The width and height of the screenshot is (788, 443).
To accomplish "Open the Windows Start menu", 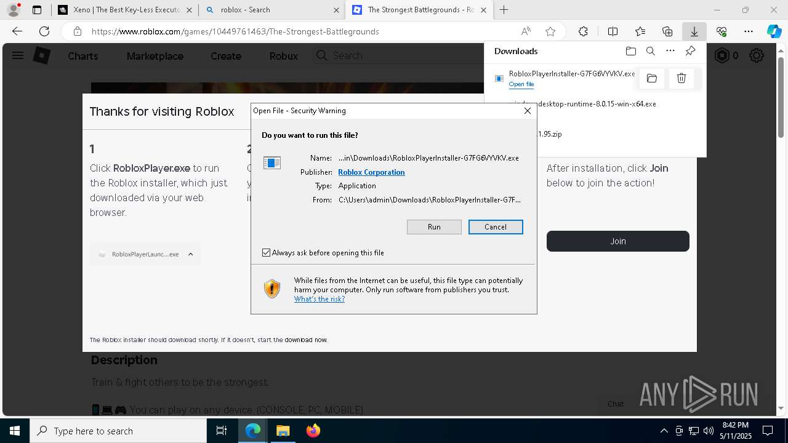I will [15, 431].
